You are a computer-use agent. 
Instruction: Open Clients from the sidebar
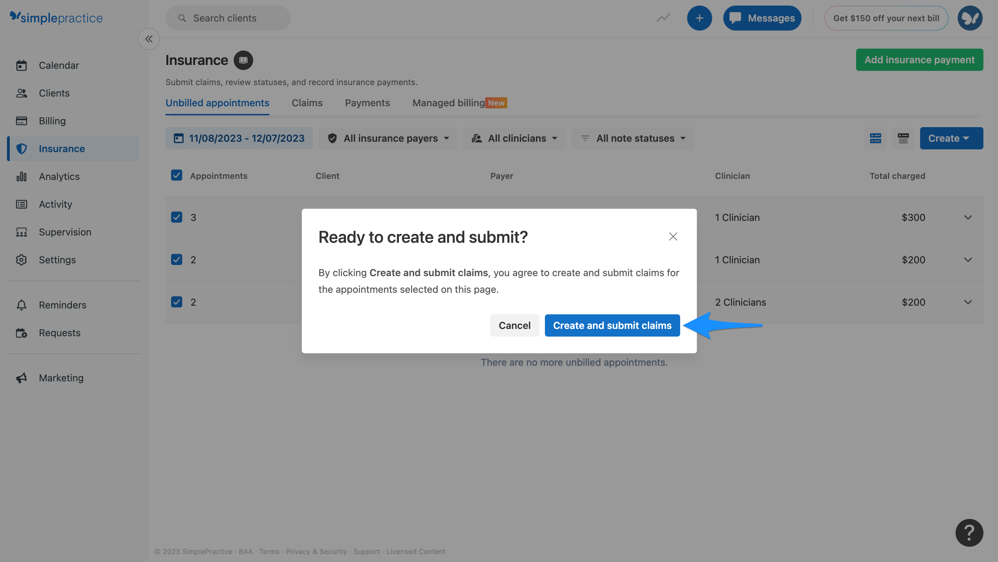[54, 93]
